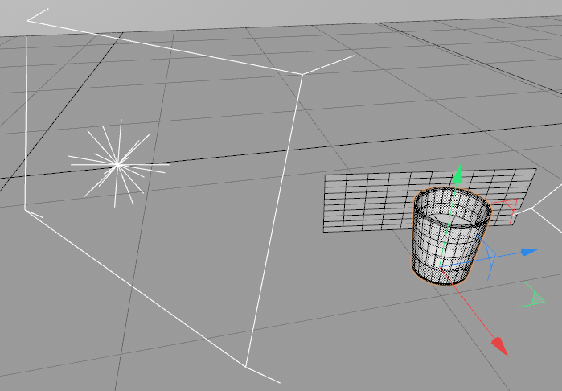This screenshot has height=391, width=562.
Task: Select the blue Z-axis arrow handle
Action: click(529, 252)
